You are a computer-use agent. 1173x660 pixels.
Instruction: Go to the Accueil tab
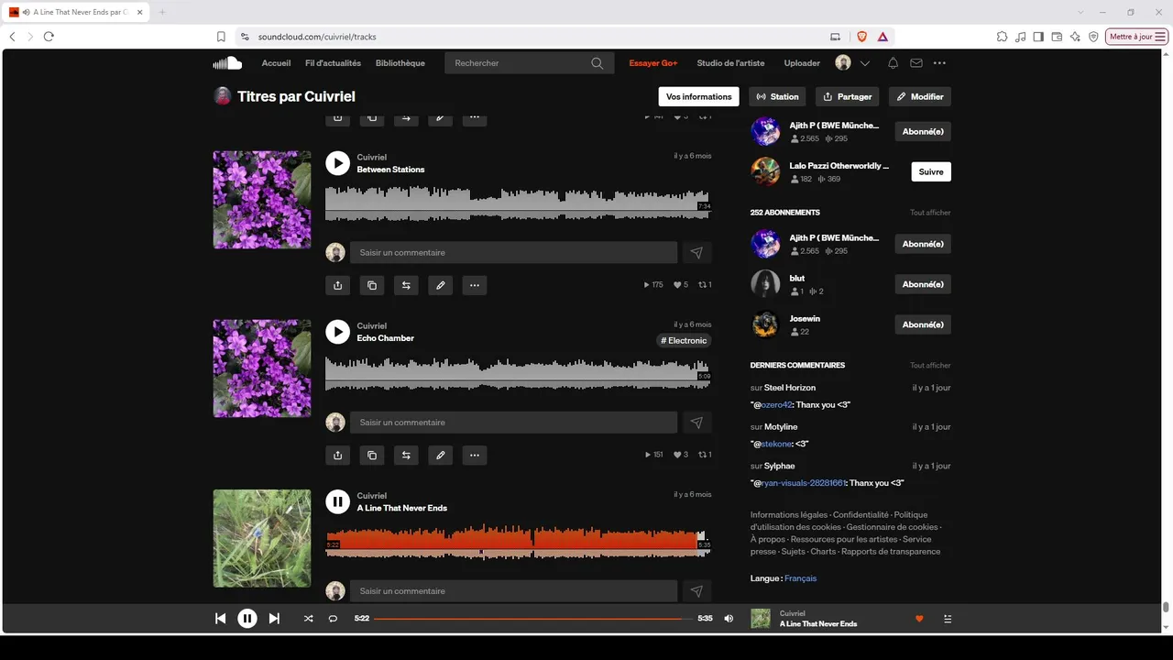(276, 63)
